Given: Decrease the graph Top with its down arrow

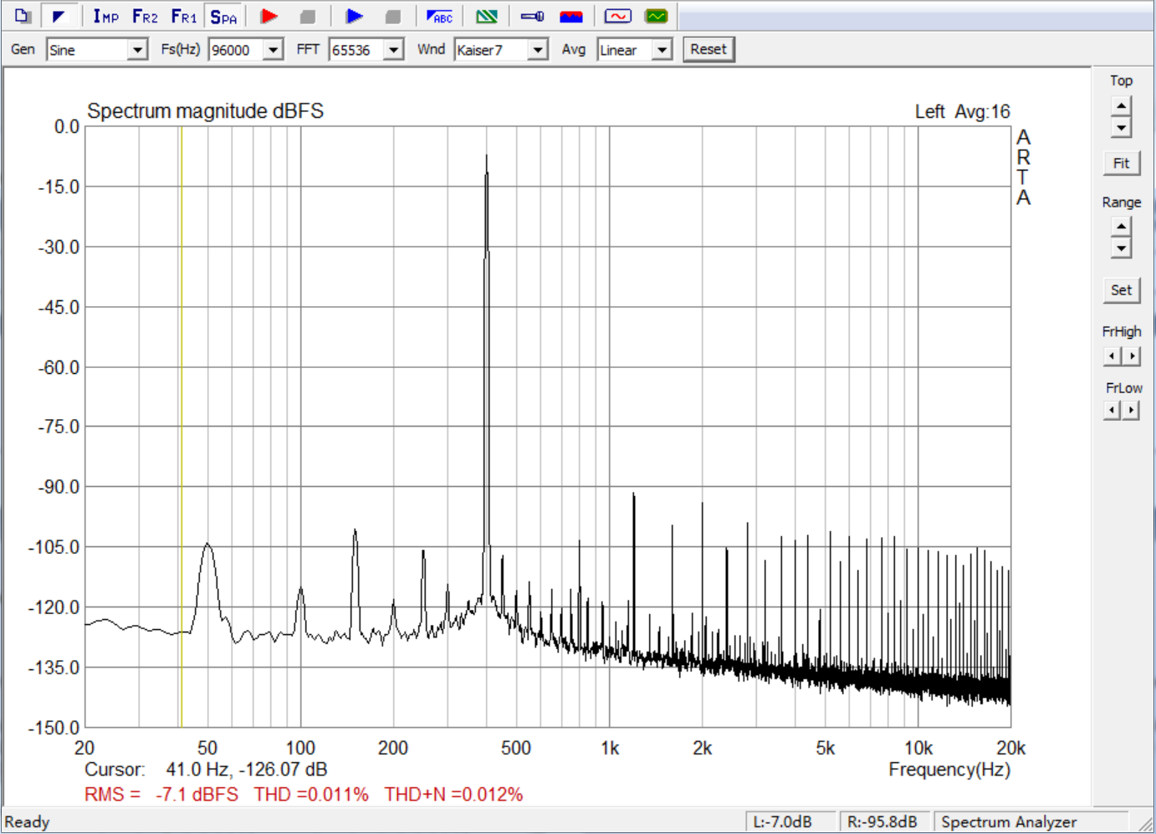Looking at the screenshot, I should 1121,127.
